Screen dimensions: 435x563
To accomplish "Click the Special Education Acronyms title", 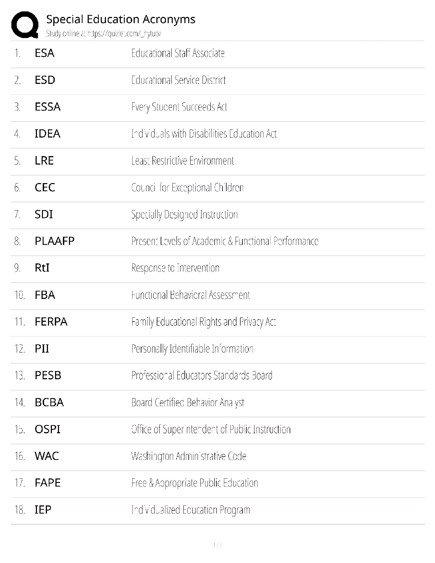I will pyautogui.click(x=120, y=19).
